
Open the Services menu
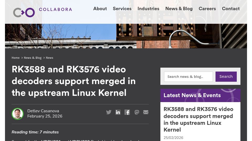point(122,9)
